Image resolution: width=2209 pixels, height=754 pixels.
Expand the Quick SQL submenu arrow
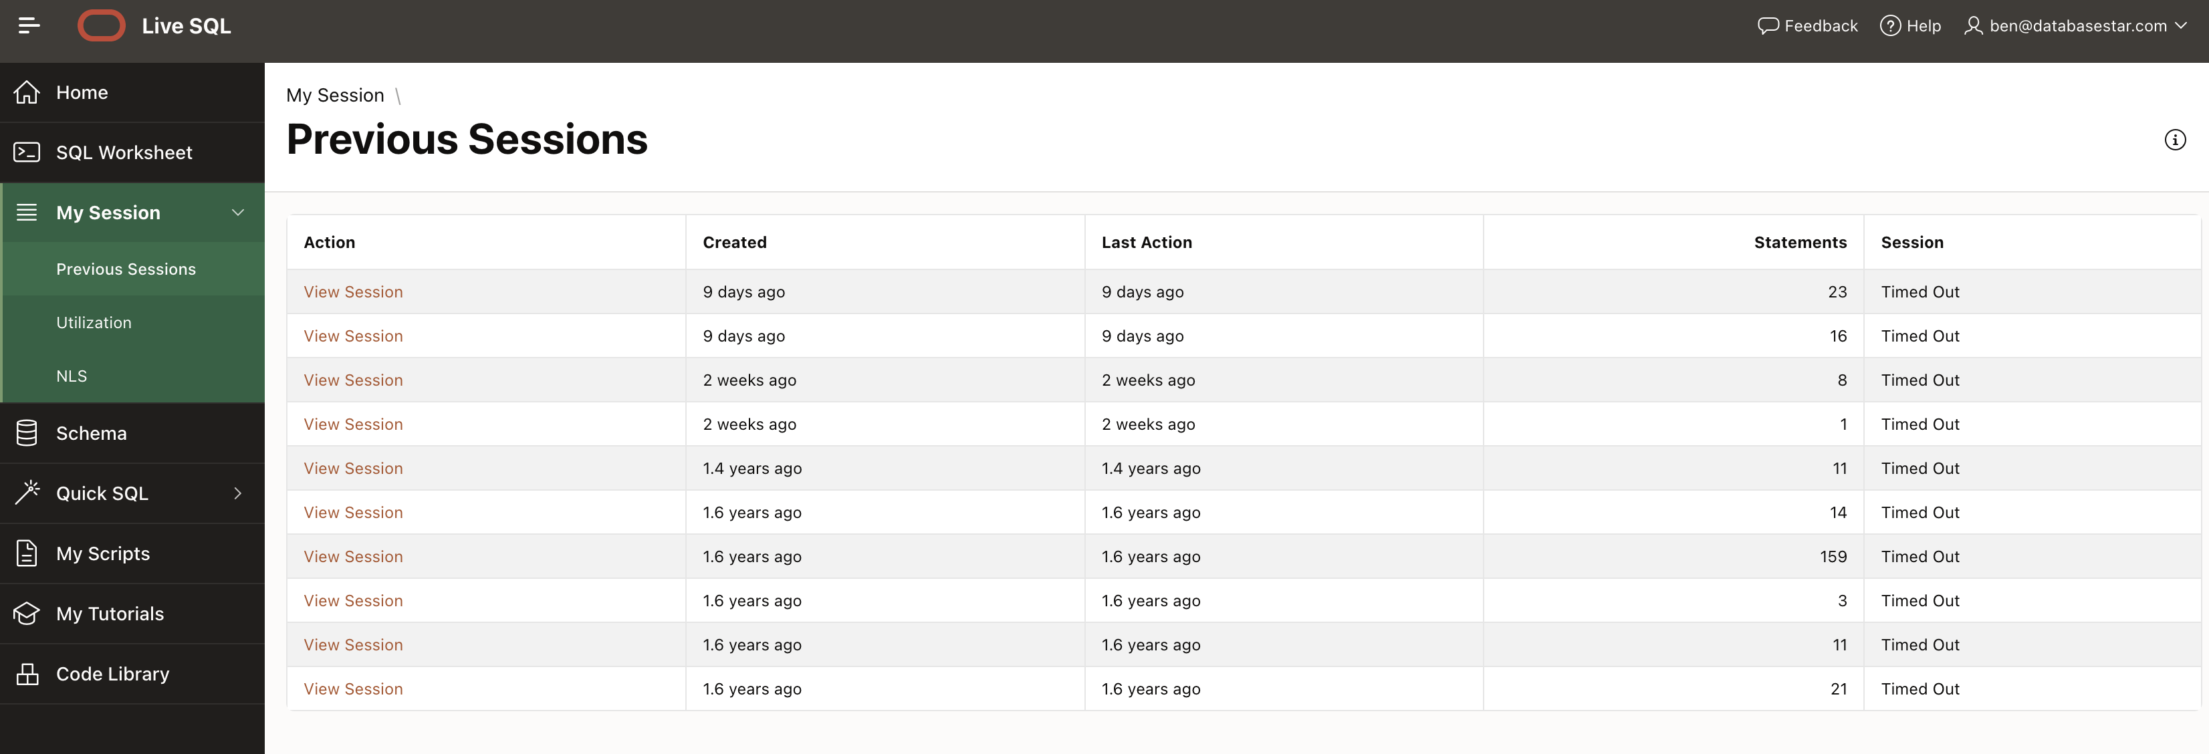point(237,493)
